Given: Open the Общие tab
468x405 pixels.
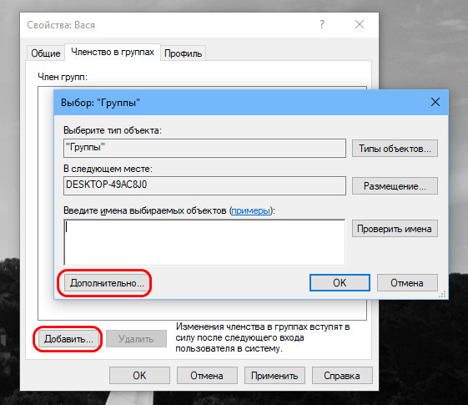Looking at the screenshot, I should click(46, 53).
